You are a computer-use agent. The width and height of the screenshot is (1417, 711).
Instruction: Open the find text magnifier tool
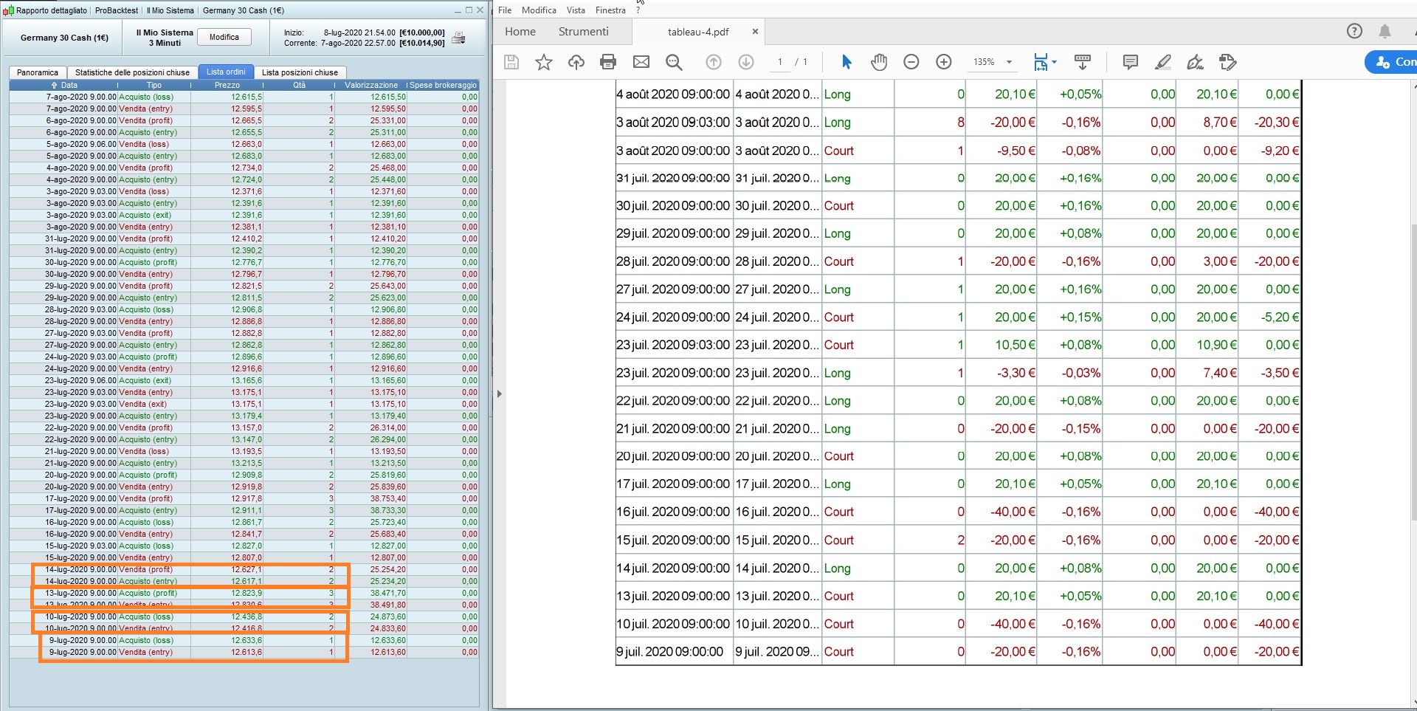click(673, 62)
